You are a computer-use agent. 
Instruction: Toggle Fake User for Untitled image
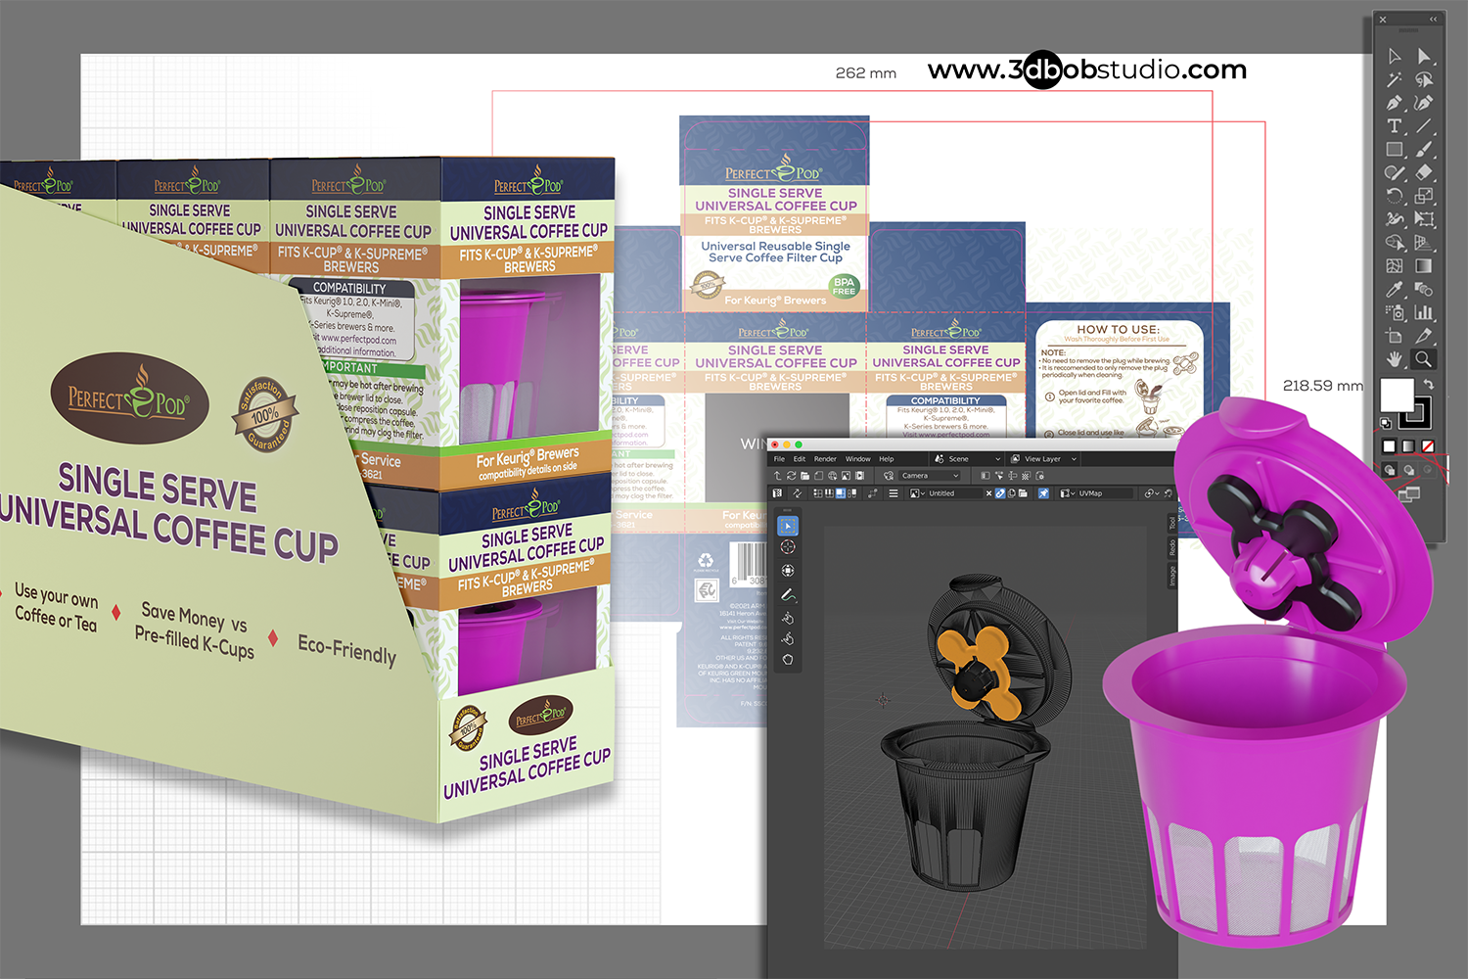1000,493
